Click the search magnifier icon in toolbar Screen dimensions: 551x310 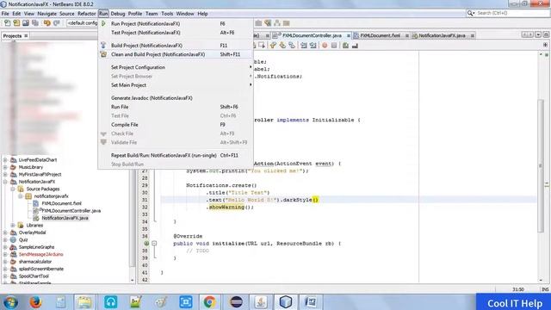click(x=471, y=13)
